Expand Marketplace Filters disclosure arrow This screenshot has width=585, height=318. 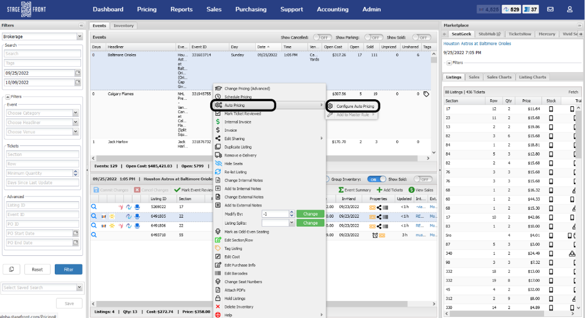[x=449, y=63]
